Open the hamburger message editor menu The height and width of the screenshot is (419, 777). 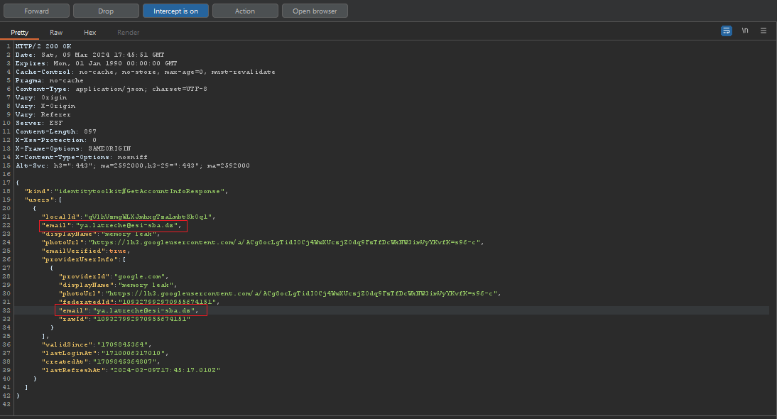[764, 31]
